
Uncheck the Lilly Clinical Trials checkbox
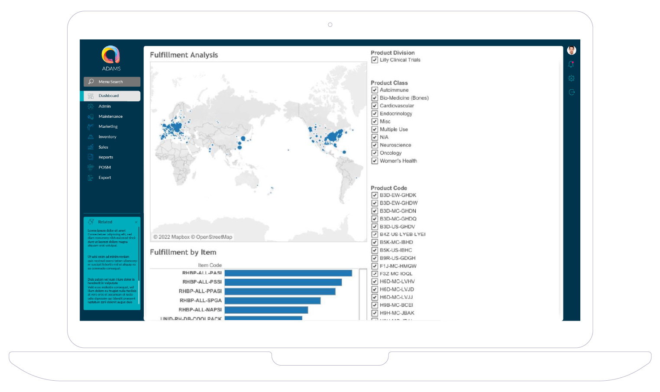[375, 60]
